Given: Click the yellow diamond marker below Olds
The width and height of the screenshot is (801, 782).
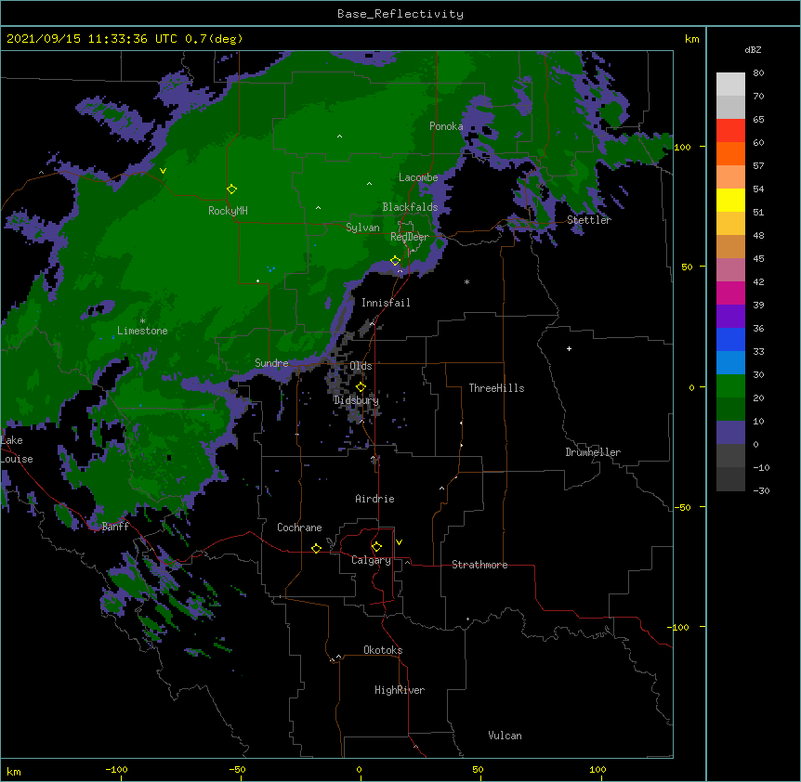Looking at the screenshot, I should tap(361, 387).
